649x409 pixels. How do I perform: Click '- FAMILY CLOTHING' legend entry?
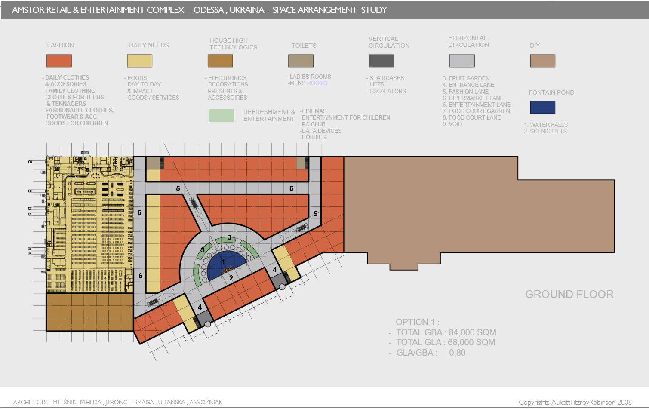pyautogui.click(x=69, y=91)
